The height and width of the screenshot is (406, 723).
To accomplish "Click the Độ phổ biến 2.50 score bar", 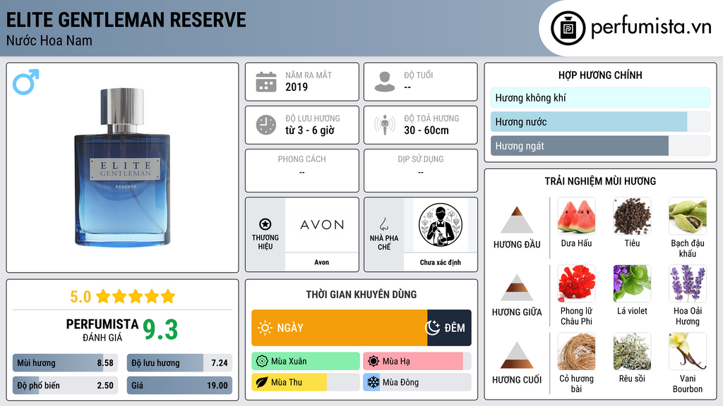I will [x=66, y=386].
